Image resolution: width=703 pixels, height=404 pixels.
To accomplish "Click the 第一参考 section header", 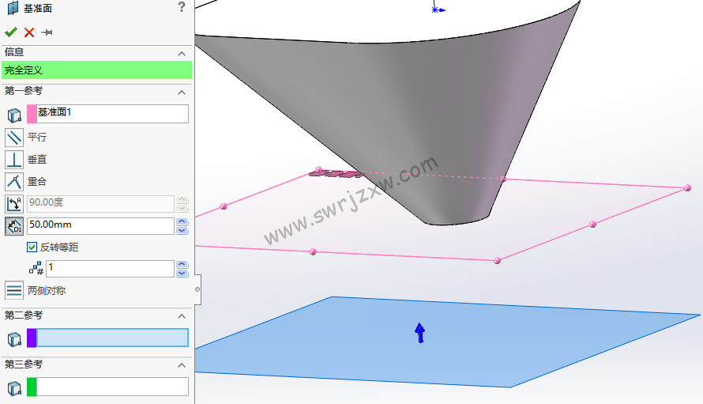I will [97, 91].
